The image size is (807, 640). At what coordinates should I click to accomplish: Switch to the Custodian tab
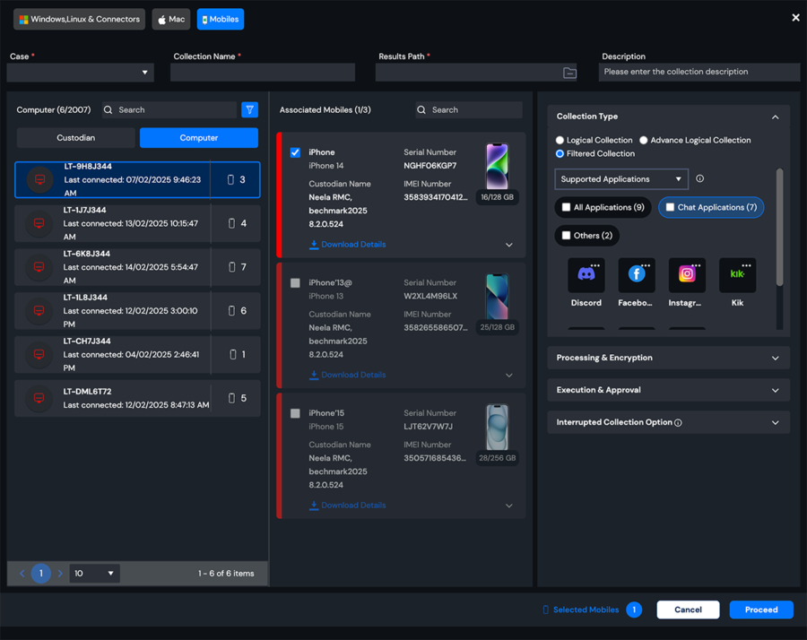pos(75,137)
